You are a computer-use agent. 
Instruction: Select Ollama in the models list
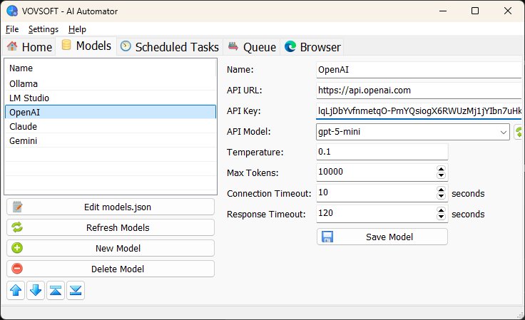pos(111,83)
